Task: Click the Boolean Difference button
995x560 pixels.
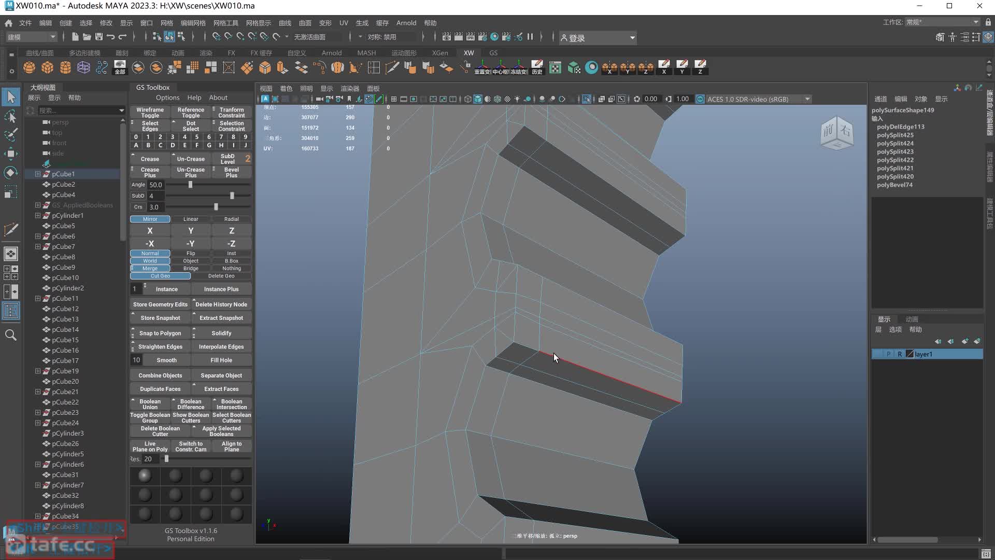Action: 191,404
